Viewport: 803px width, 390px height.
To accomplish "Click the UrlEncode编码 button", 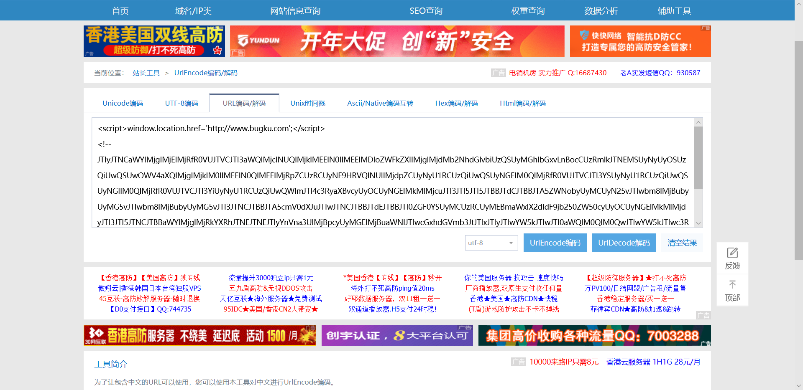I will [x=555, y=243].
